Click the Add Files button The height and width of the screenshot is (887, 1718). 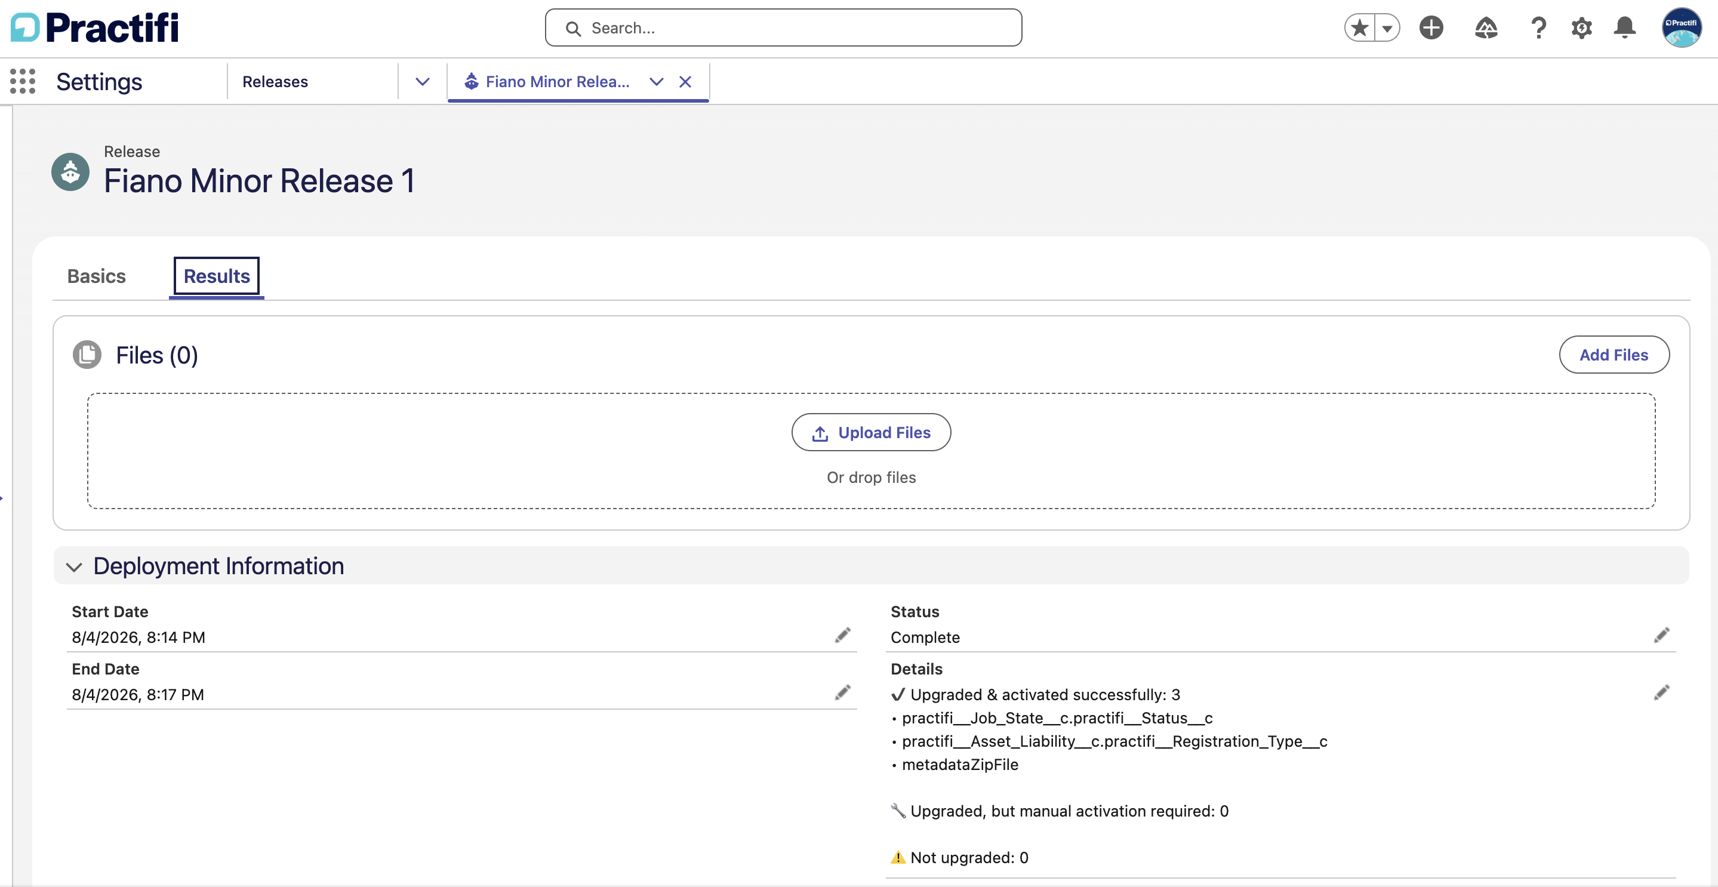point(1614,355)
